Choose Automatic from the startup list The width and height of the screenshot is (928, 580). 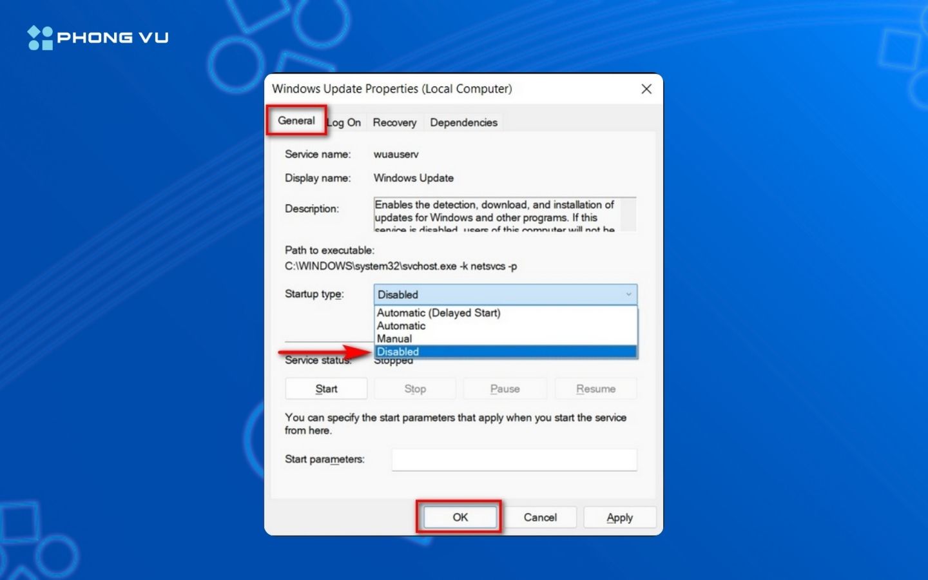(401, 326)
